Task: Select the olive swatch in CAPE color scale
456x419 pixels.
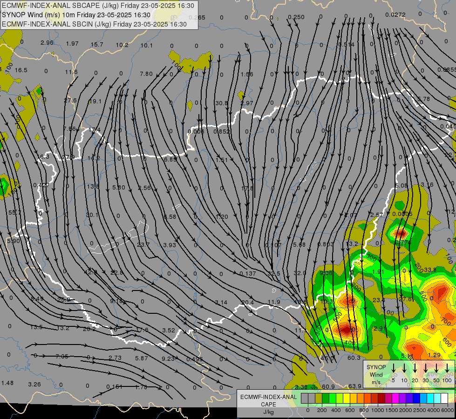Action: coord(319,399)
